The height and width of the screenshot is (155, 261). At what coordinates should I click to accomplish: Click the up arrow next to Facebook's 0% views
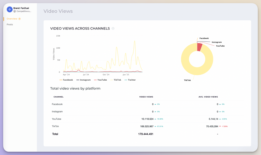(156, 104)
